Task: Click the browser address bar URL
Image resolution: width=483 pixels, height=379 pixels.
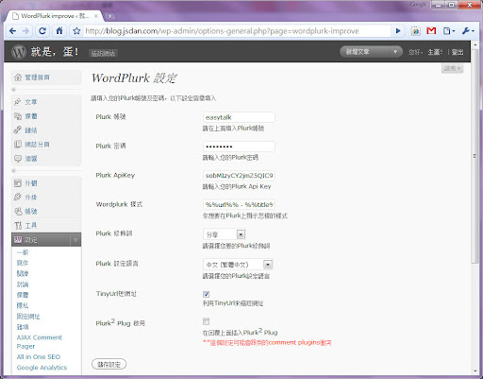Action: pyautogui.click(x=222, y=31)
